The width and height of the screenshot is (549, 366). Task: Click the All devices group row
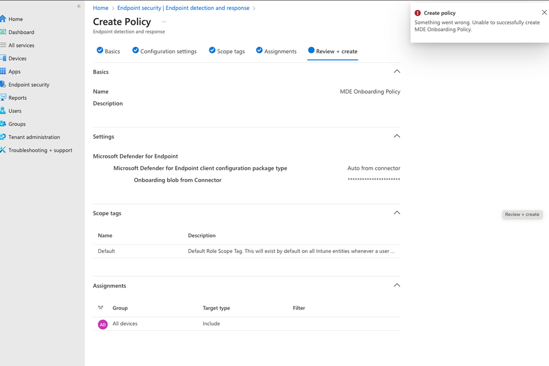[247, 324]
